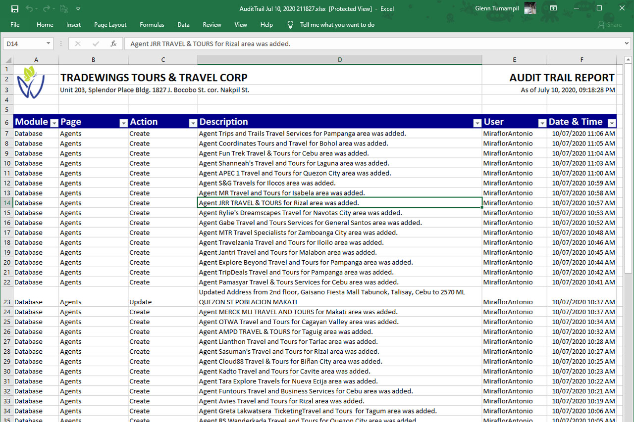Open the Date & Time filter dropdown
This screenshot has height=422, width=634.
[612, 123]
